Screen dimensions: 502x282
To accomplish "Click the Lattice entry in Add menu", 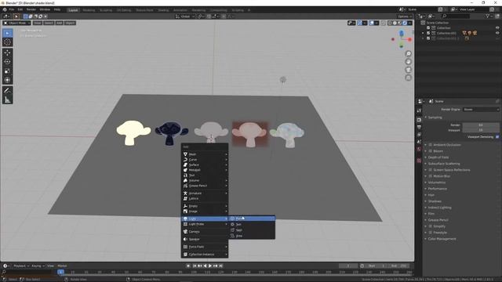I will [205, 198].
